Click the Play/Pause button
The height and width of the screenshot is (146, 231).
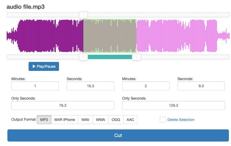[44, 66]
